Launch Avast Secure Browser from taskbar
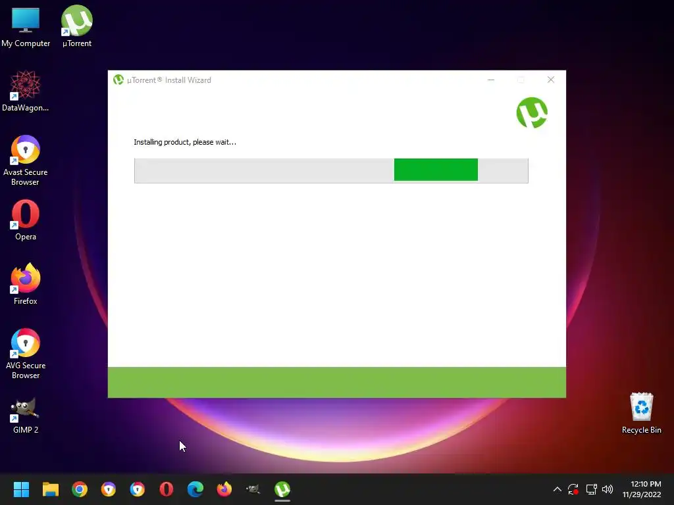This screenshot has width=674, height=505. (109, 489)
